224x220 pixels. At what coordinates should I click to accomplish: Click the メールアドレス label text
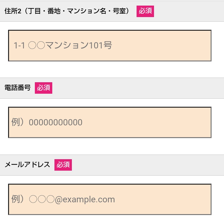click(27, 165)
